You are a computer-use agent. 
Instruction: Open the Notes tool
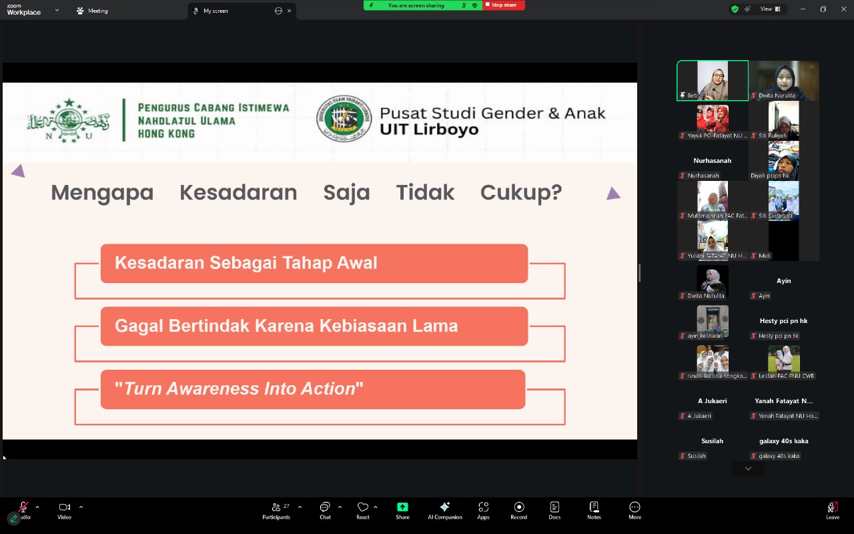point(594,510)
